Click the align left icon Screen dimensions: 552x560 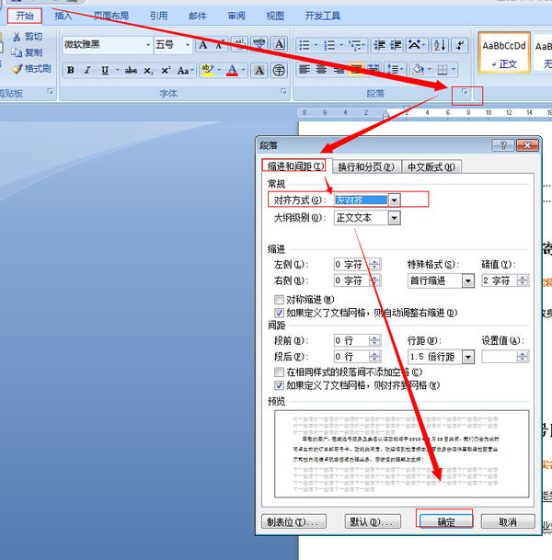tap(305, 69)
